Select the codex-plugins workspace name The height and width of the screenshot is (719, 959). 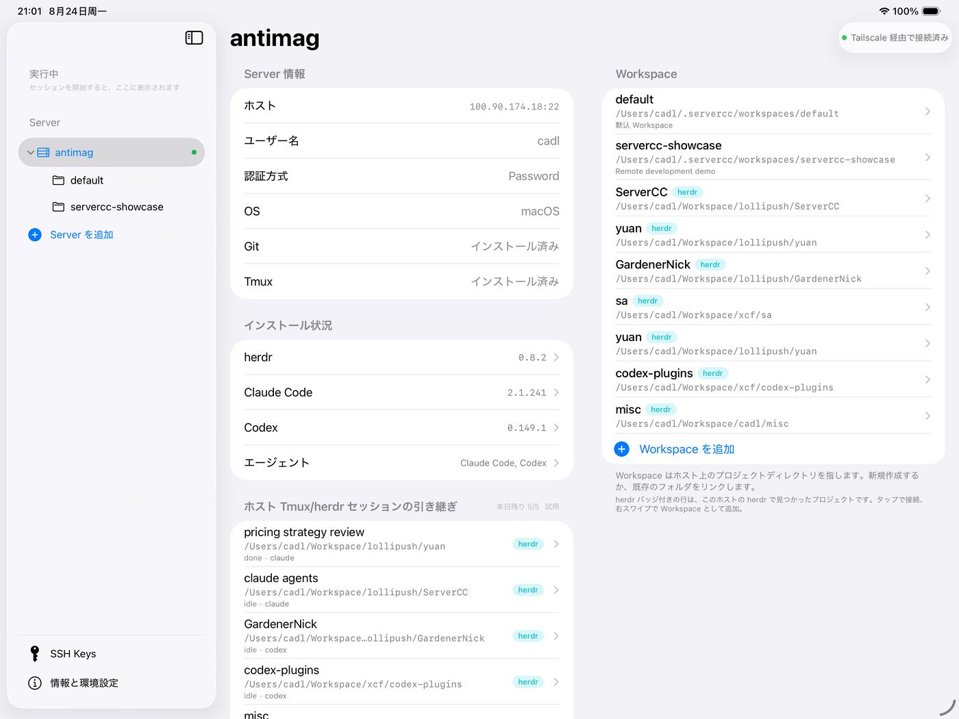(654, 374)
